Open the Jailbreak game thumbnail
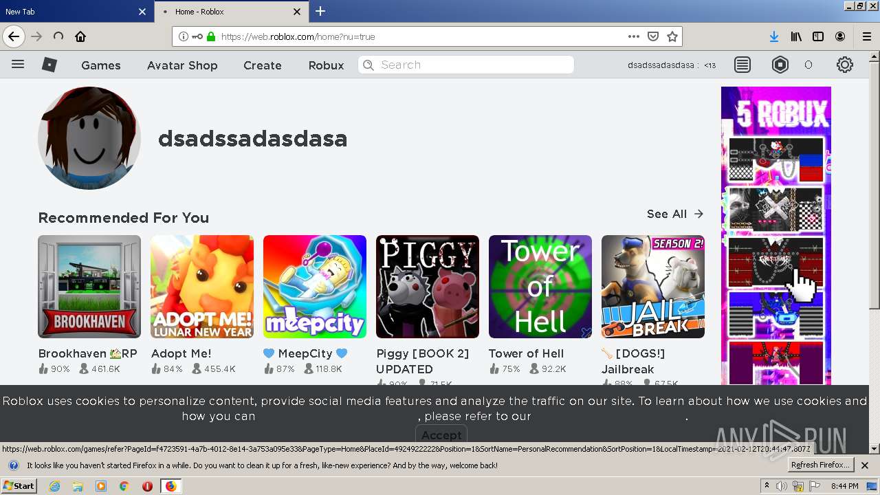Screen dimensions: 880x495 tap(653, 287)
